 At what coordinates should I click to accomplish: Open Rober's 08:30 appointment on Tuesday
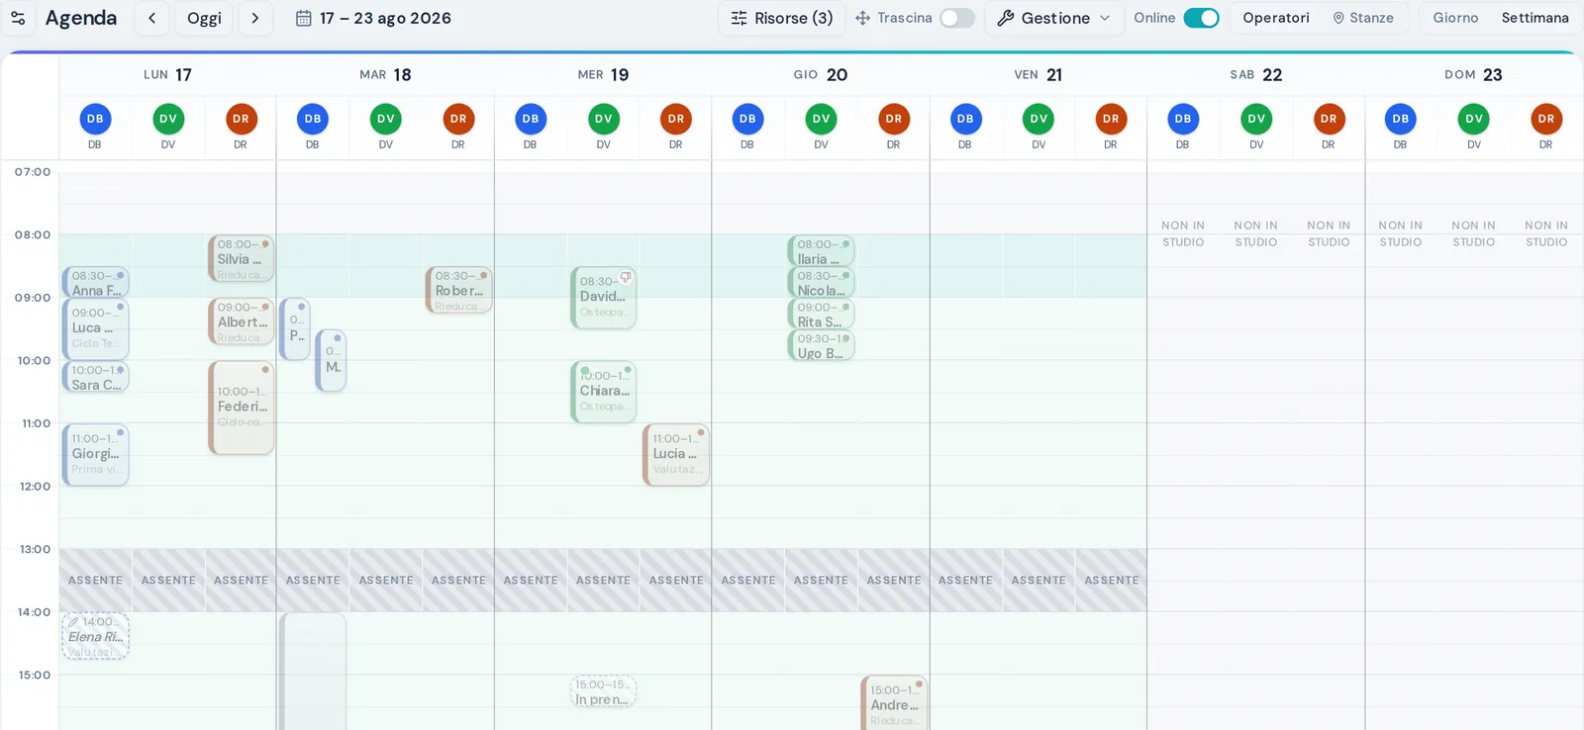(458, 290)
